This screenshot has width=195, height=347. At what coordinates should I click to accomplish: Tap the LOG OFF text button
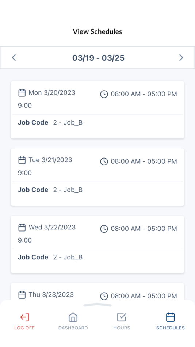click(x=24, y=328)
